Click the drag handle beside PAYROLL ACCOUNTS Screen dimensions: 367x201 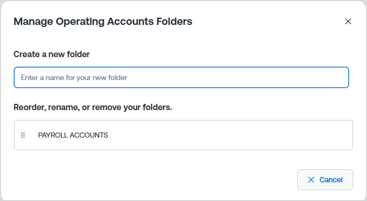[x=23, y=135]
